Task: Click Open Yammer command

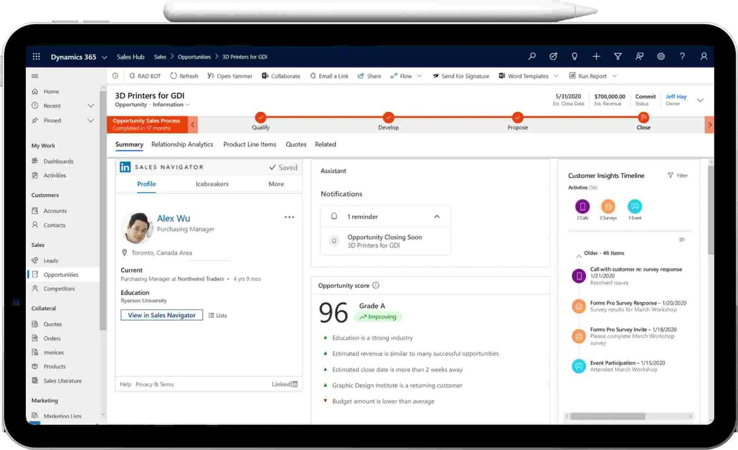Action: pyautogui.click(x=230, y=76)
